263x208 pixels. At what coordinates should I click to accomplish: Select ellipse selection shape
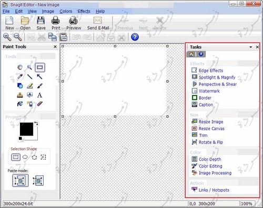[25, 157]
